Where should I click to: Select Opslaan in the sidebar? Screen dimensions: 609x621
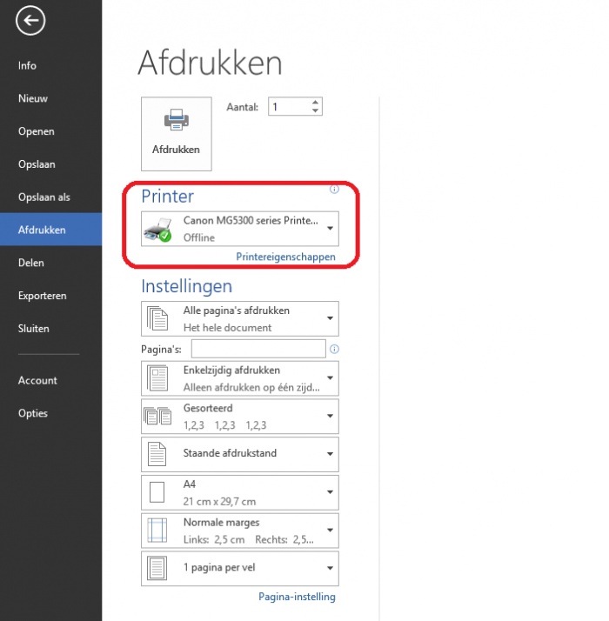(x=50, y=164)
